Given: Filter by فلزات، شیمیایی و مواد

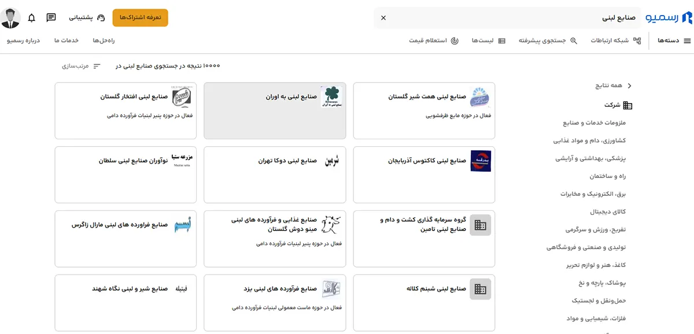Looking at the screenshot, I should 597,318.
